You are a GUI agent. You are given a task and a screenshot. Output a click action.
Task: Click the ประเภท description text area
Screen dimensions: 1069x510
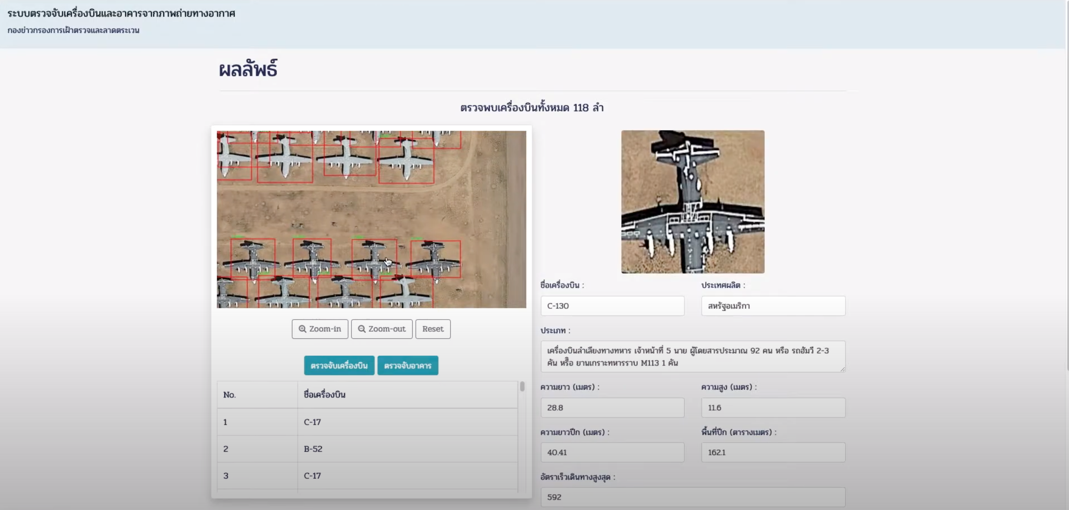tap(693, 356)
